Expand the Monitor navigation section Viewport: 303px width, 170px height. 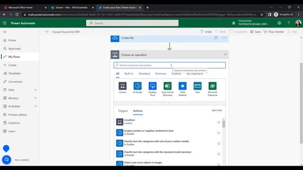(x=36, y=98)
